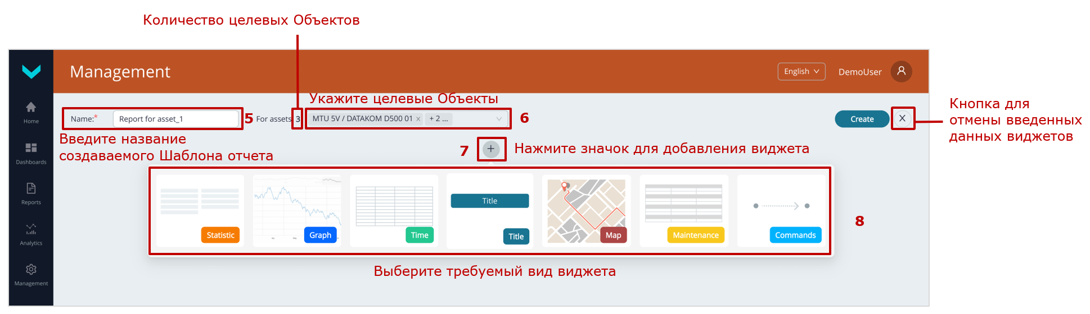Click the Create button
The height and width of the screenshot is (314, 1090).
pos(862,119)
